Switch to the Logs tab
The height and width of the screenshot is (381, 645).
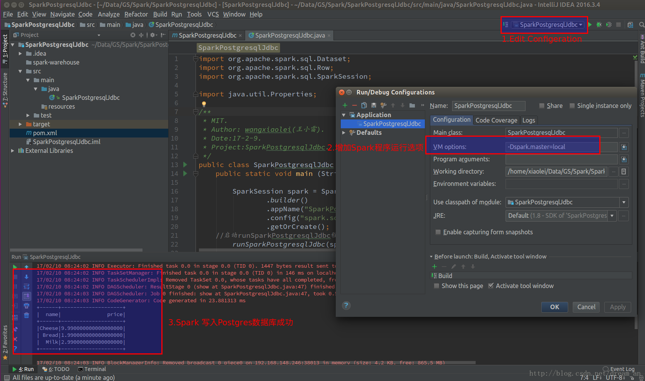coord(529,120)
